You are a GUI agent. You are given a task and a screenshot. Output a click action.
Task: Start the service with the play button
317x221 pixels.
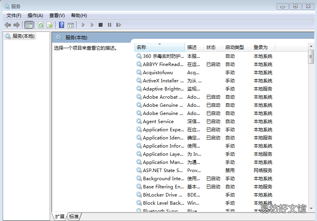83,25
